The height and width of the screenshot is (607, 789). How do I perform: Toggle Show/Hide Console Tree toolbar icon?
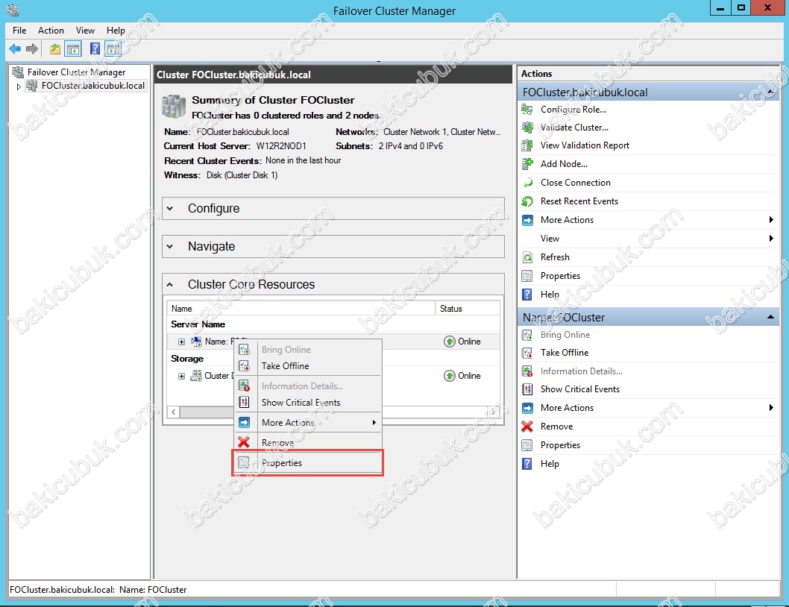point(73,48)
